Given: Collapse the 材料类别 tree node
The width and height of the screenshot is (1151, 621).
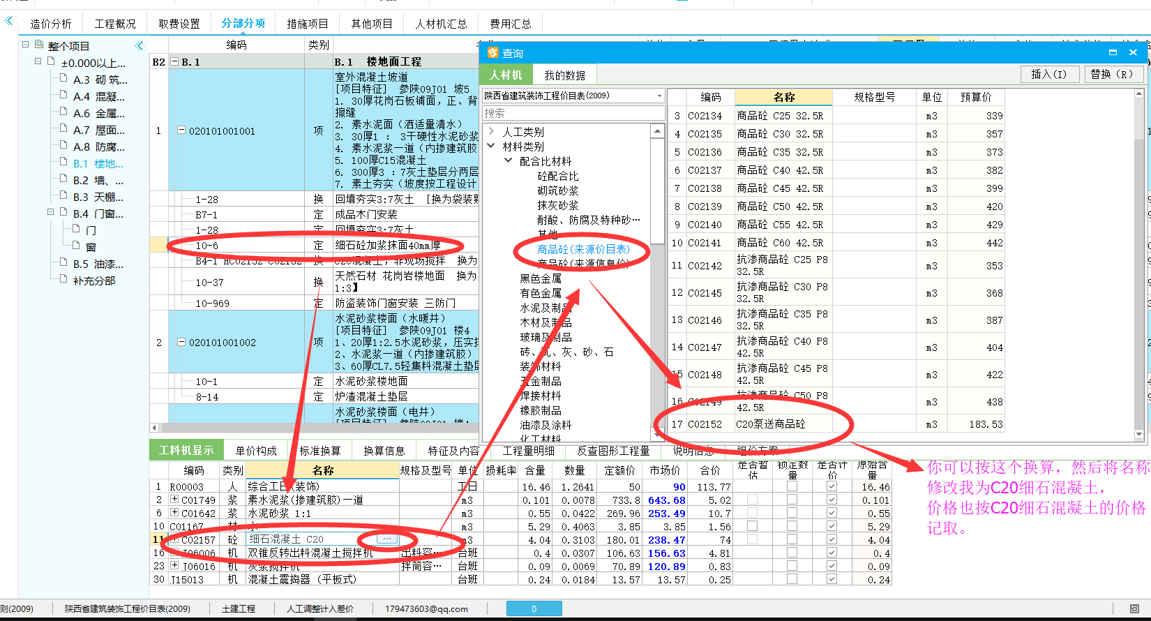Looking at the screenshot, I should (x=492, y=146).
